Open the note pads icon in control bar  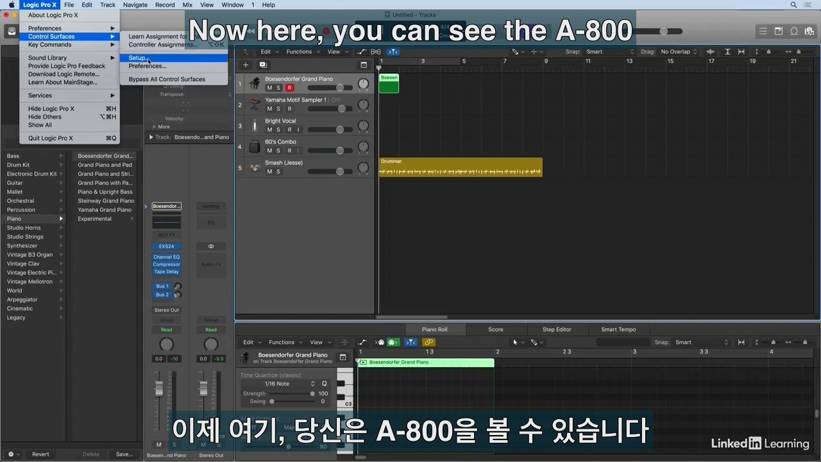pos(779,31)
